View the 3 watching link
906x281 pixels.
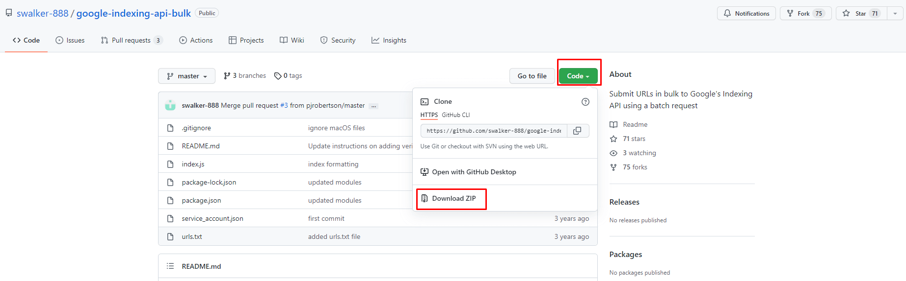(633, 153)
